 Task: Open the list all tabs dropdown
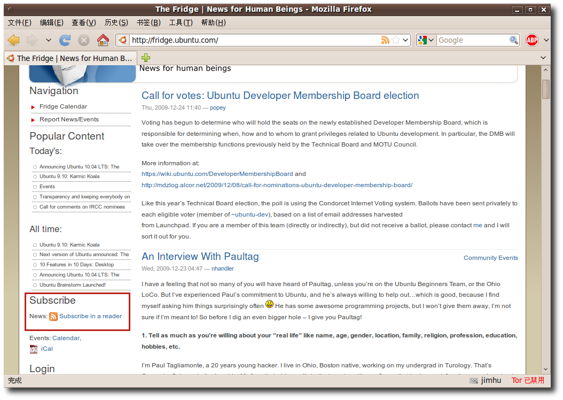pos(543,58)
